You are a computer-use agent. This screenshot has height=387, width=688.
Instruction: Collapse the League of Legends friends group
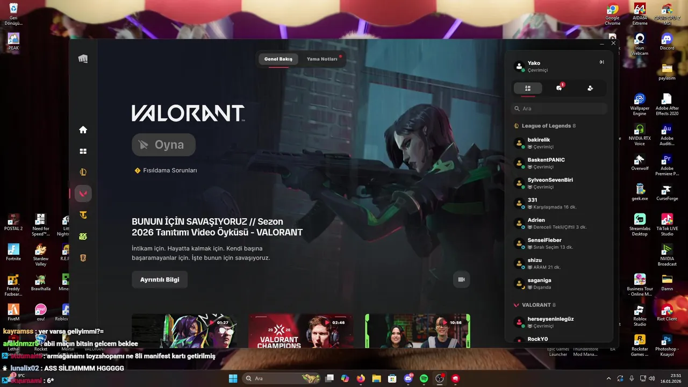(544, 126)
